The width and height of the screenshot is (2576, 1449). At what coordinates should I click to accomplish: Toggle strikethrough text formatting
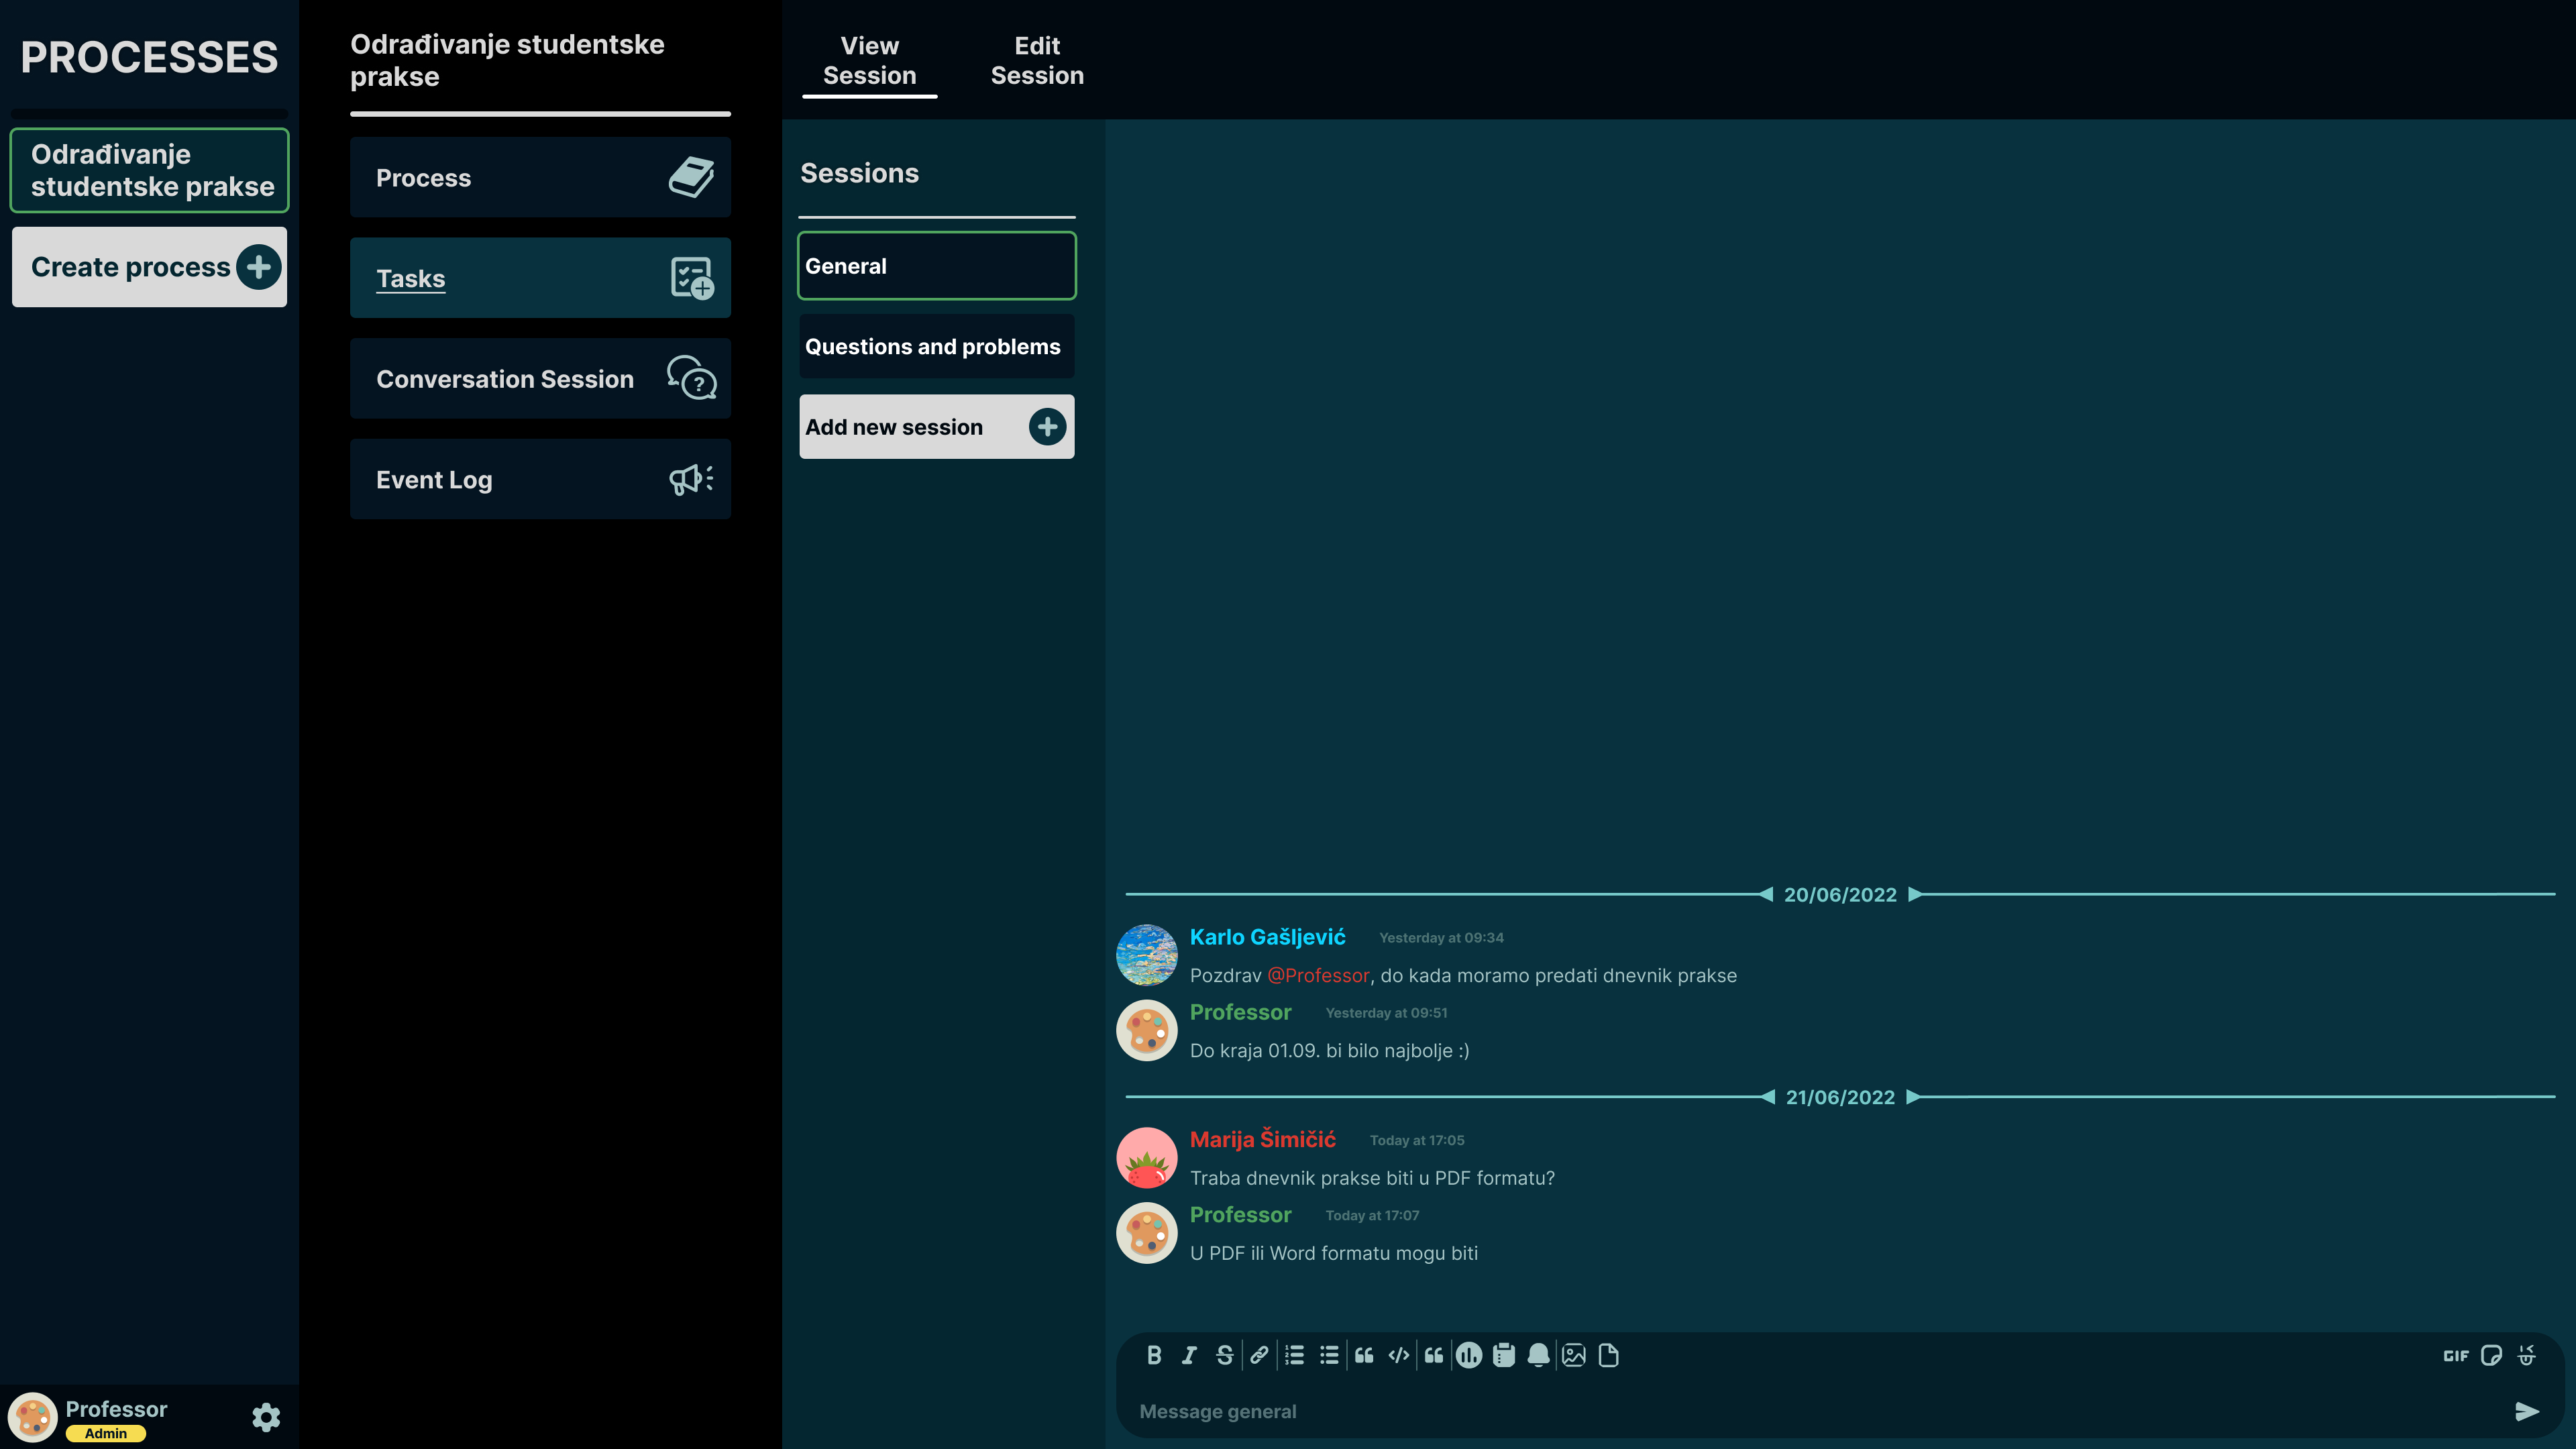click(x=1224, y=1356)
